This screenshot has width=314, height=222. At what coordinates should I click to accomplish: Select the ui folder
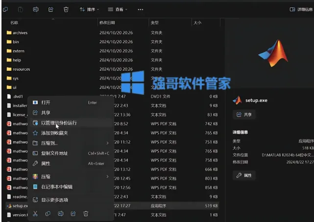coord(11,87)
